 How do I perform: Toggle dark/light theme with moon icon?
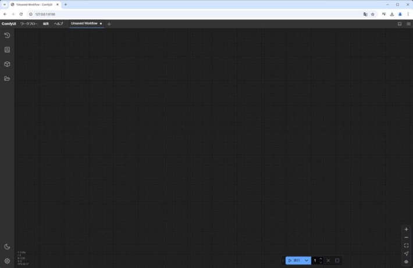tap(7, 246)
